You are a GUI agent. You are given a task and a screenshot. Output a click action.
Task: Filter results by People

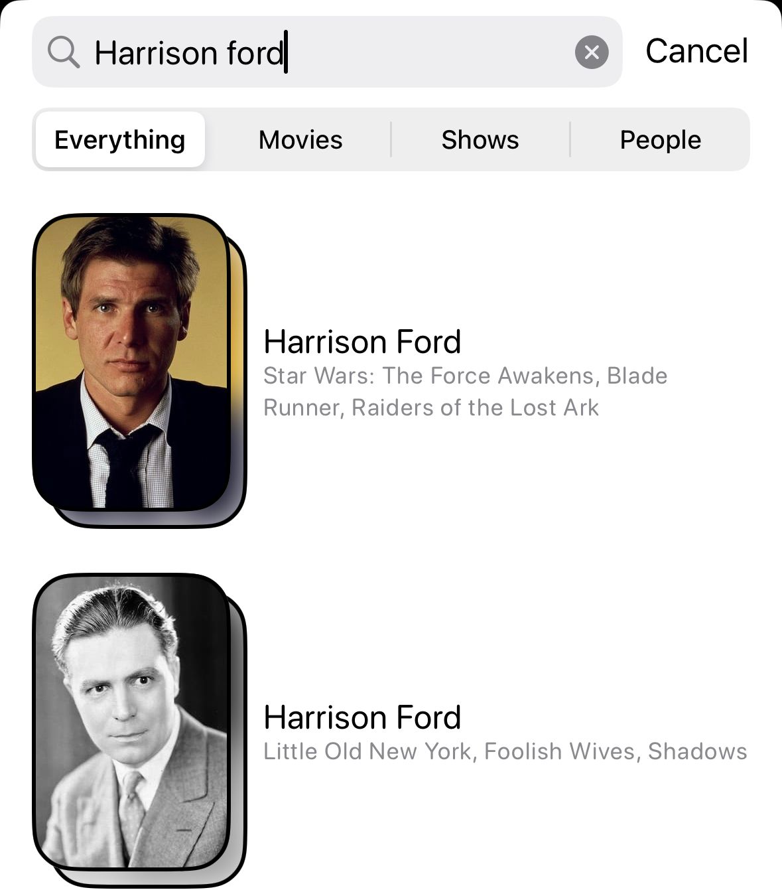pyautogui.click(x=661, y=139)
